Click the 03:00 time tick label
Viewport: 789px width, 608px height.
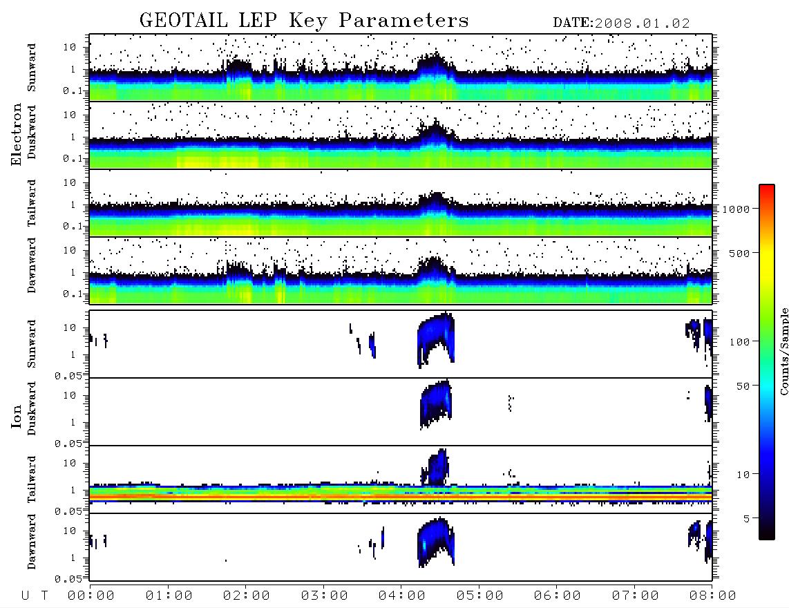coord(324,596)
